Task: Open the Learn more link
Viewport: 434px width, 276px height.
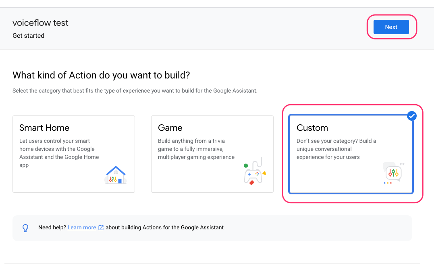Action: pos(82,227)
